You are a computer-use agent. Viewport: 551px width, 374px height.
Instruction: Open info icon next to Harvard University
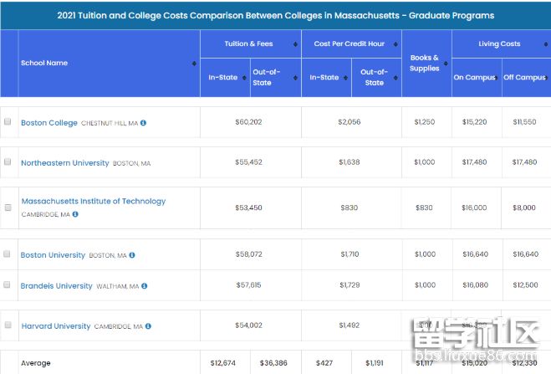click(x=148, y=325)
